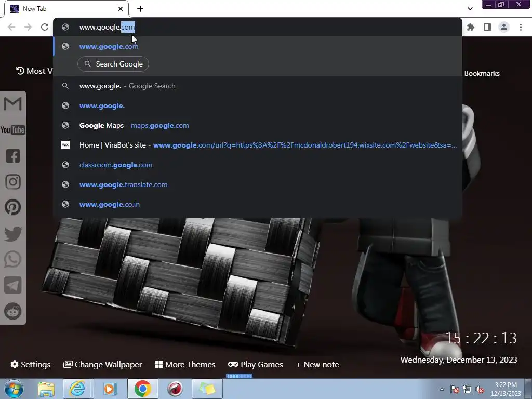Viewport: 532px width, 399px height.
Task: Open the WhatsApp sidebar shortcut
Action: tap(13, 260)
